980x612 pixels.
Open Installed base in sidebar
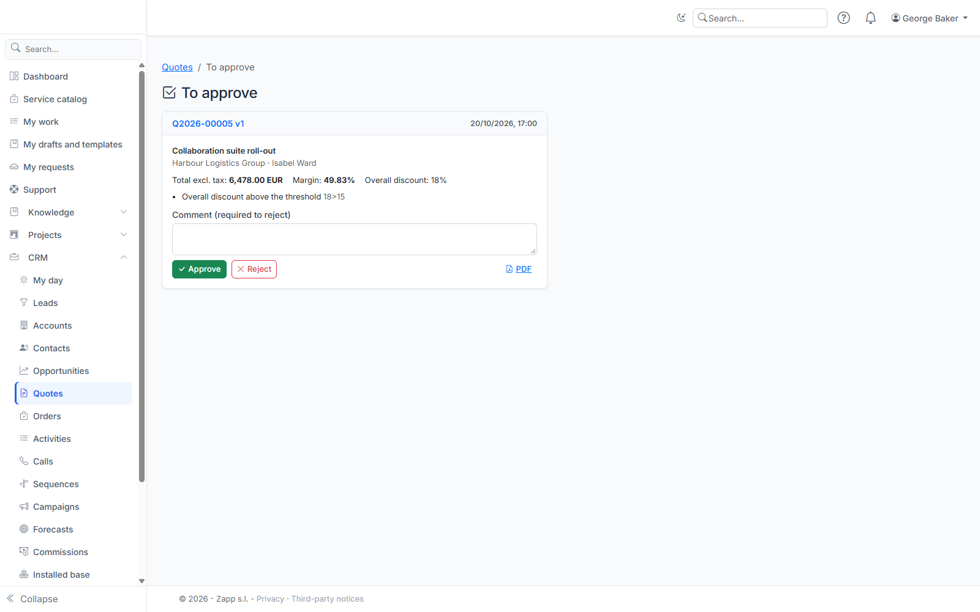point(61,575)
